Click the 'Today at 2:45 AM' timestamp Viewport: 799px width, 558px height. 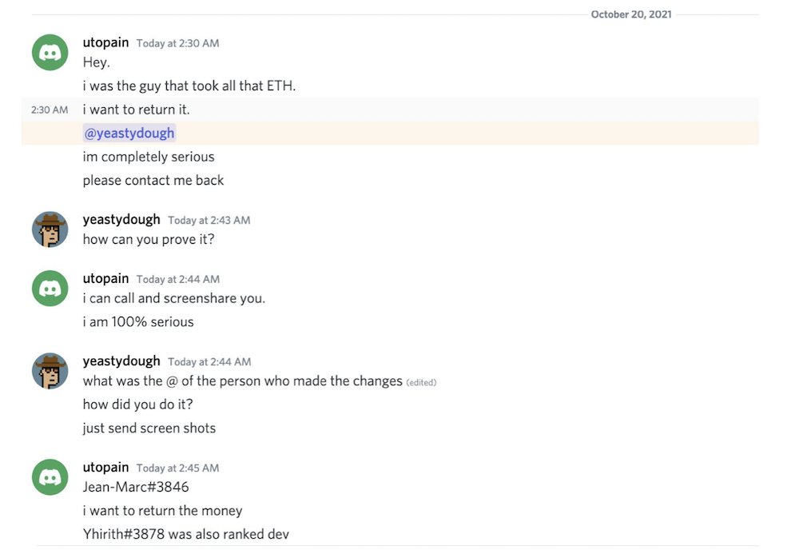[178, 468]
